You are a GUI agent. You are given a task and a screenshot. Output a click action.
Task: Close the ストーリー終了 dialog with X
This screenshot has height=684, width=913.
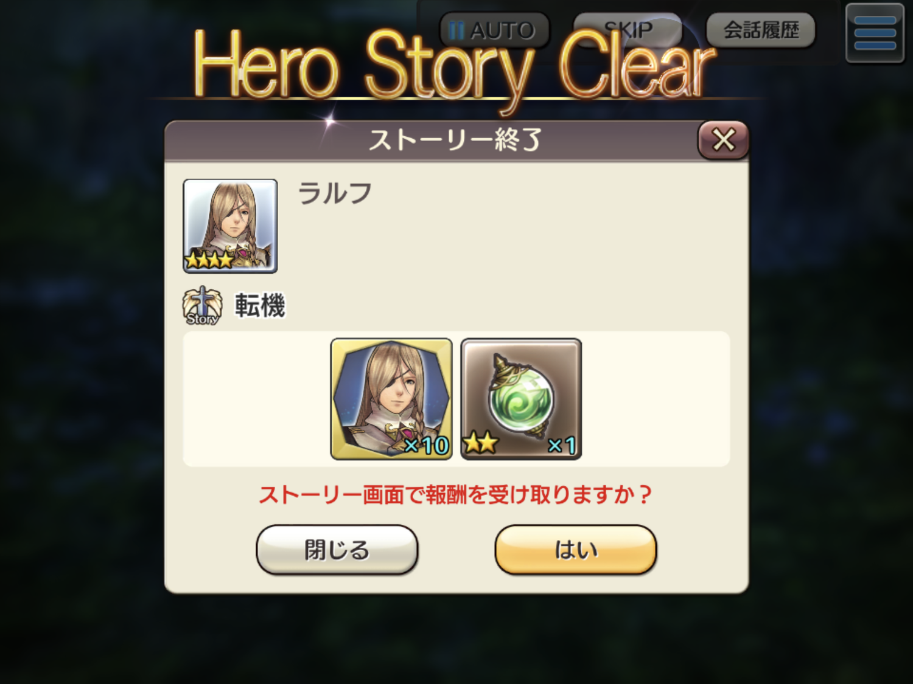point(723,140)
